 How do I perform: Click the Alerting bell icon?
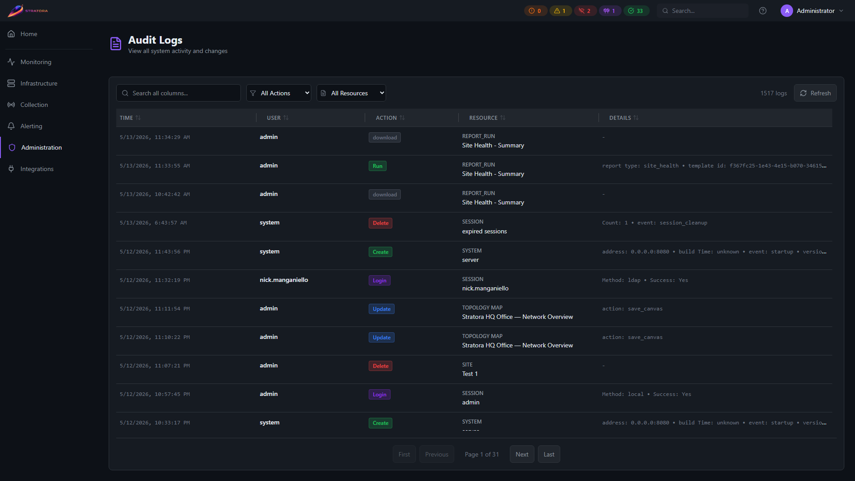(11, 126)
